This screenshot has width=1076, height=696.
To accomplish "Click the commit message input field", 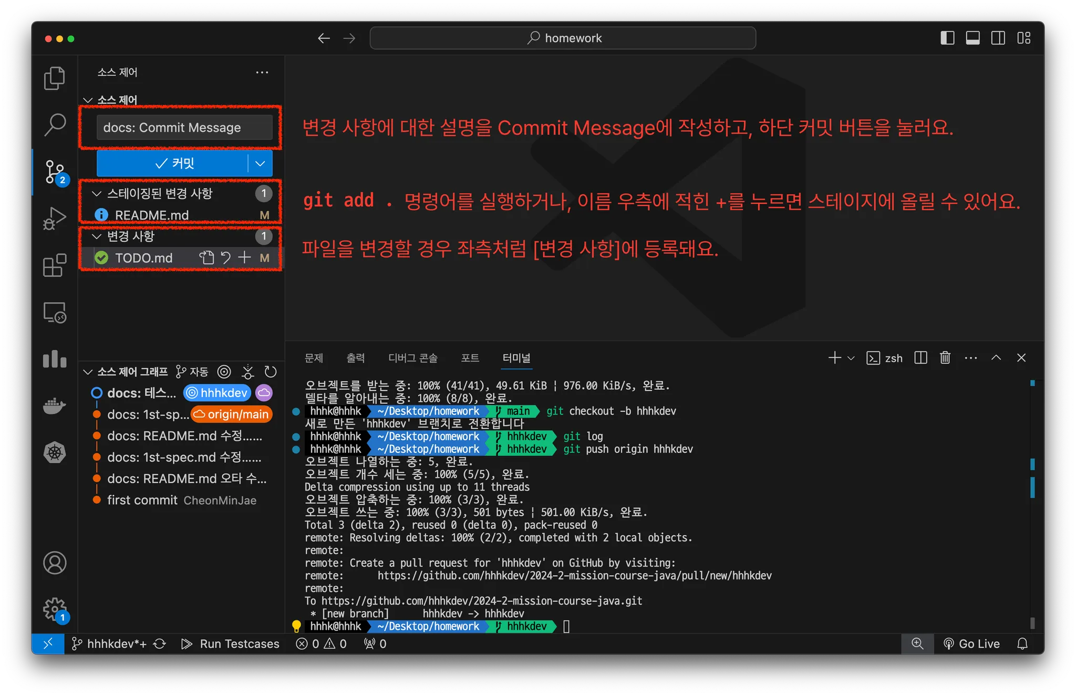I will pyautogui.click(x=184, y=128).
